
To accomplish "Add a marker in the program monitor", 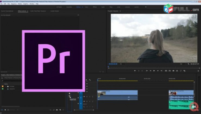I will pos(135,71).
